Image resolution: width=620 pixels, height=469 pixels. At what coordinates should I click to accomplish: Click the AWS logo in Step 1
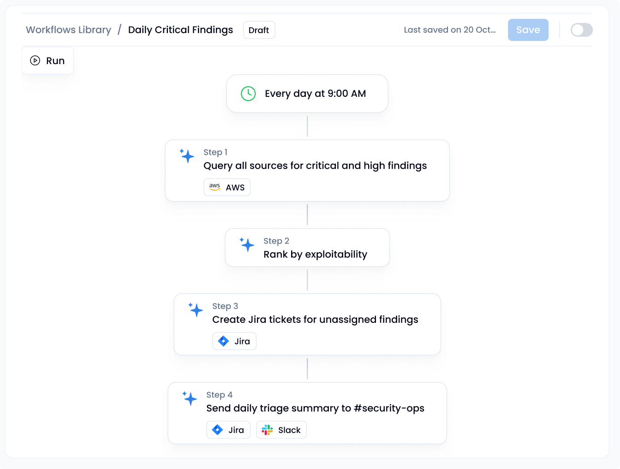tap(215, 187)
